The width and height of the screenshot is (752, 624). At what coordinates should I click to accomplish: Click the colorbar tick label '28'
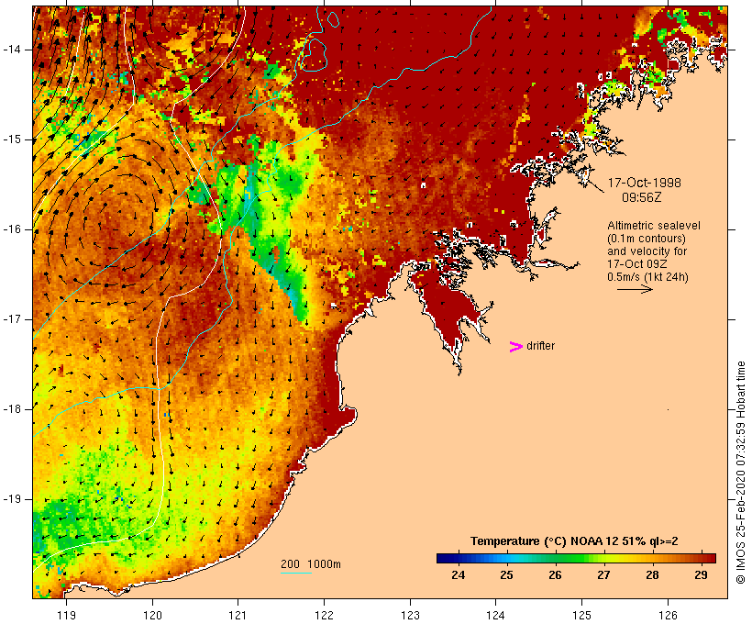pyautogui.click(x=652, y=575)
